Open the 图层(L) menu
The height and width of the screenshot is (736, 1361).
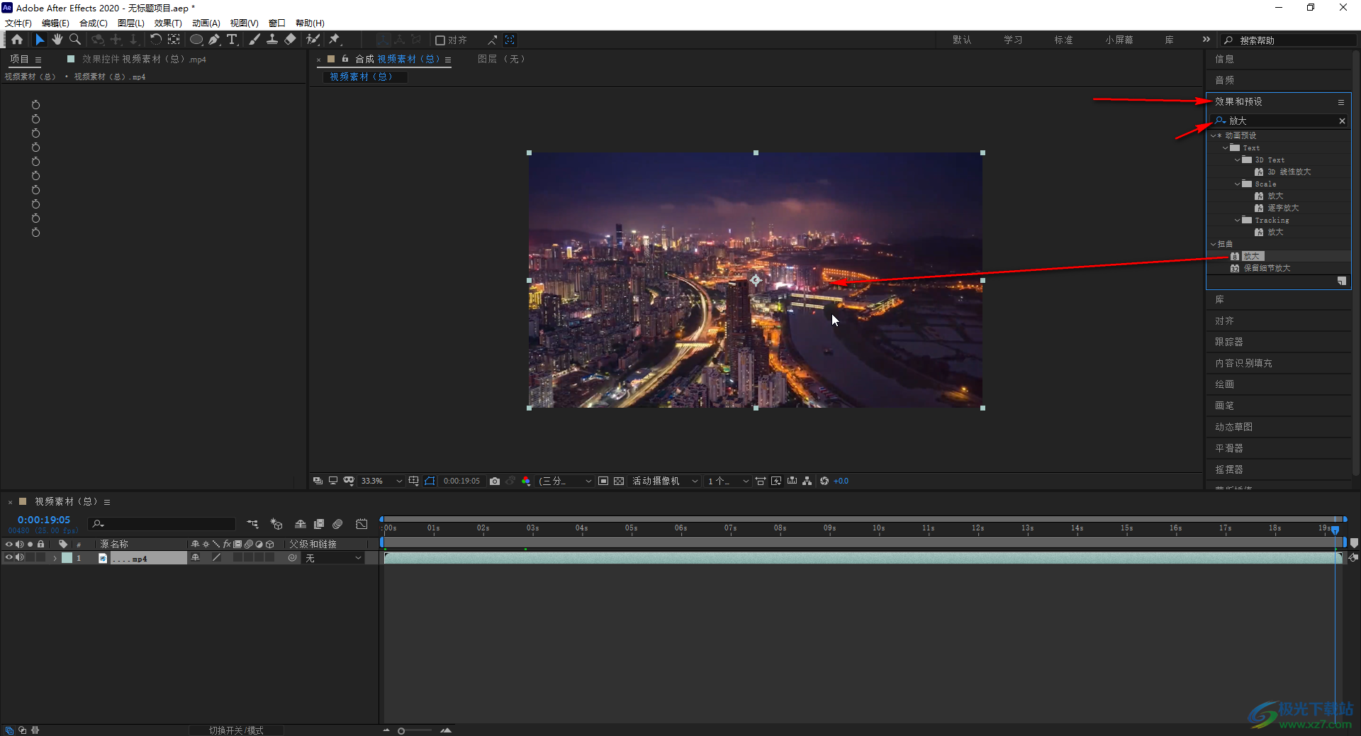(130, 23)
